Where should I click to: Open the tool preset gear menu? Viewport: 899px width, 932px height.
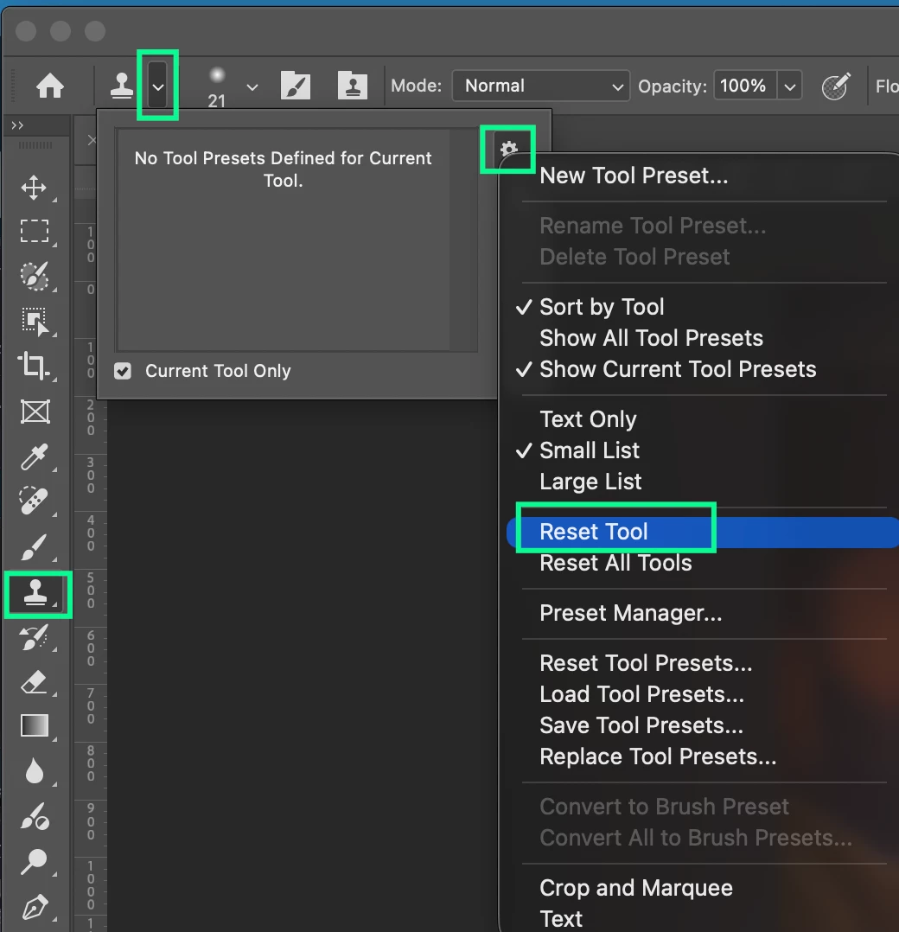point(508,149)
